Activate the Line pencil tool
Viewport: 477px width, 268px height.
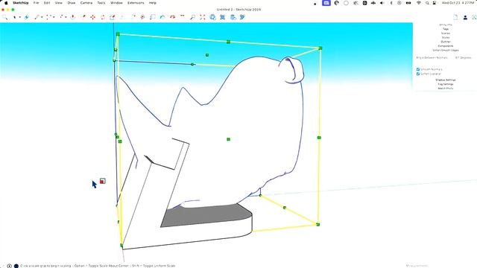pyautogui.click(x=37, y=17)
